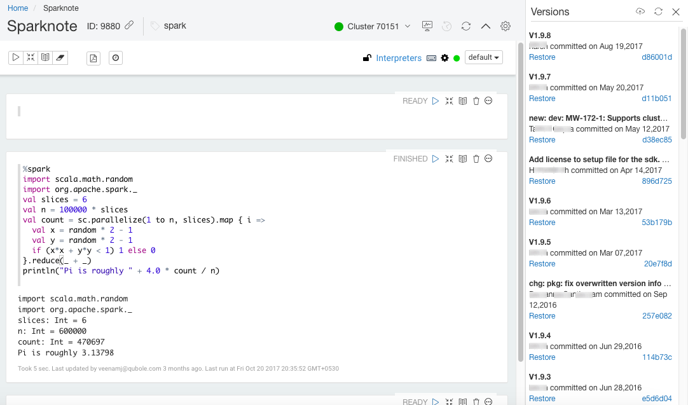Screen dimensions: 688x405
Task: Open the cluster monitor icon
Action: click(x=427, y=26)
